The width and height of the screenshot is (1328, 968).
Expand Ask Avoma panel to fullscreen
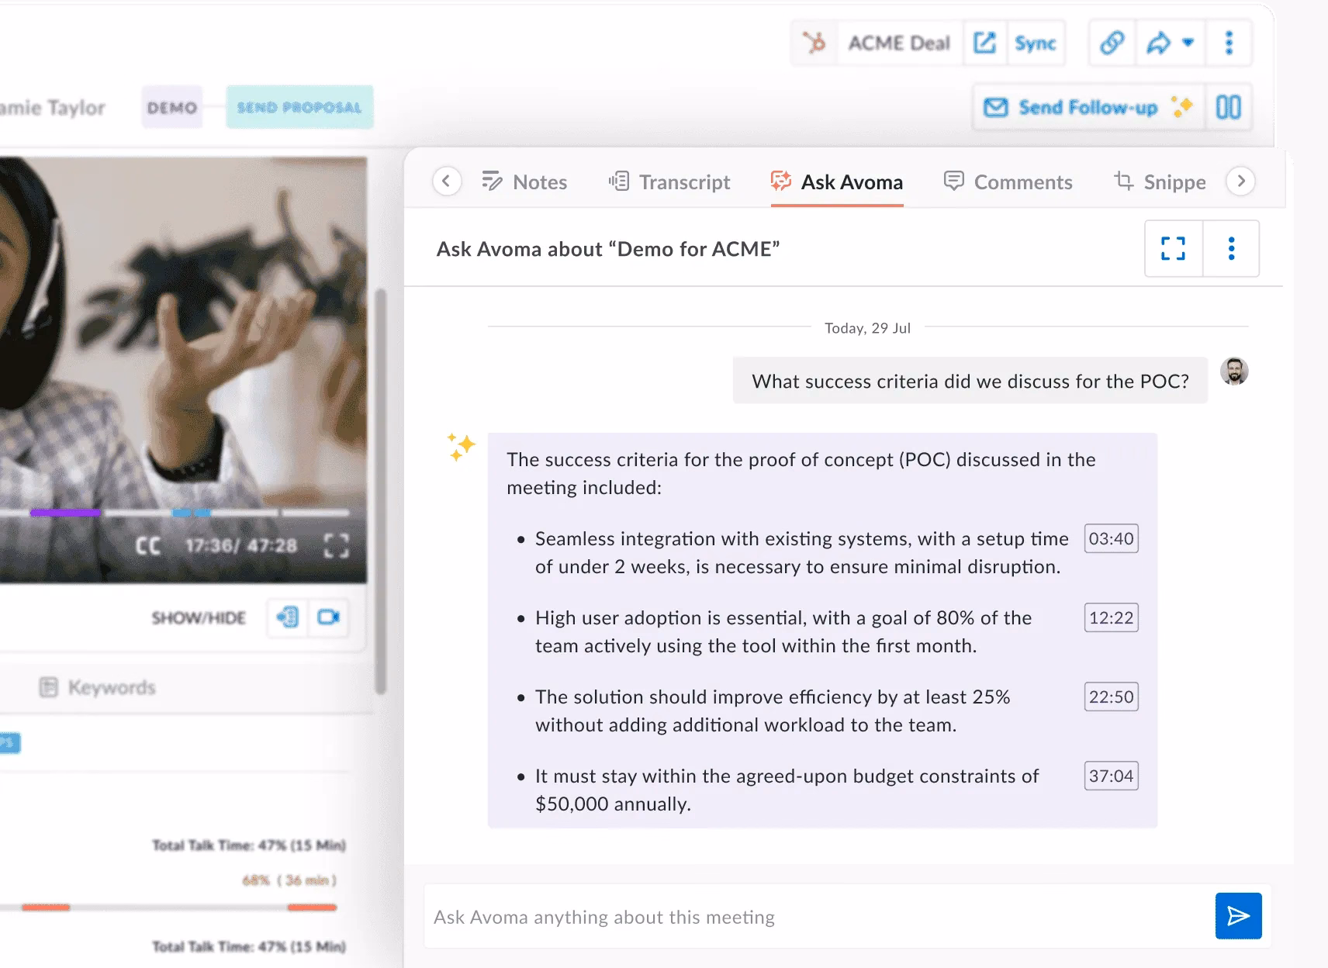pyautogui.click(x=1173, y=249)
